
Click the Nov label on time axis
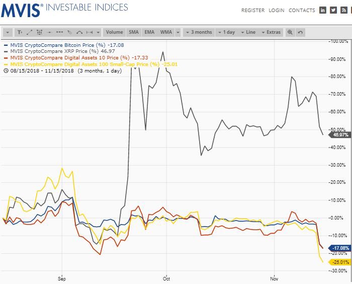coord(274,279)
